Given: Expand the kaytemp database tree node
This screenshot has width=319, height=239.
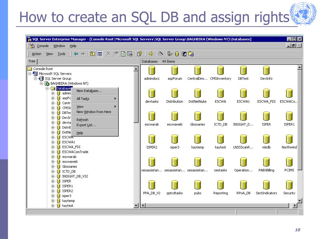Looking at the screenshot, I should coord(53,201).
